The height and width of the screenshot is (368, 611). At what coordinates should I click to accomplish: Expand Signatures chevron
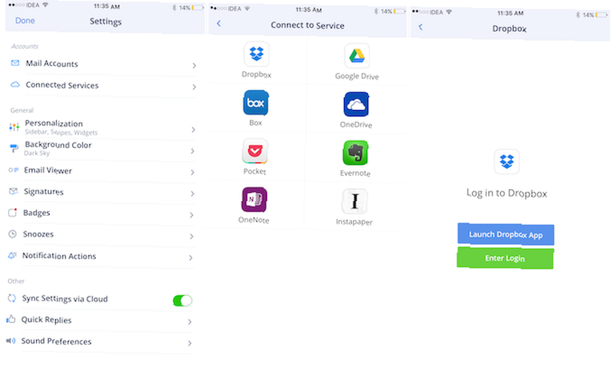point(192,194)
